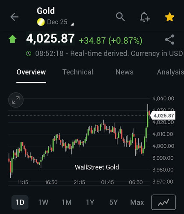The image size is (184, 214).
Task: Click the 08:52:18 real-time derived text
Action: click(109, 53)
